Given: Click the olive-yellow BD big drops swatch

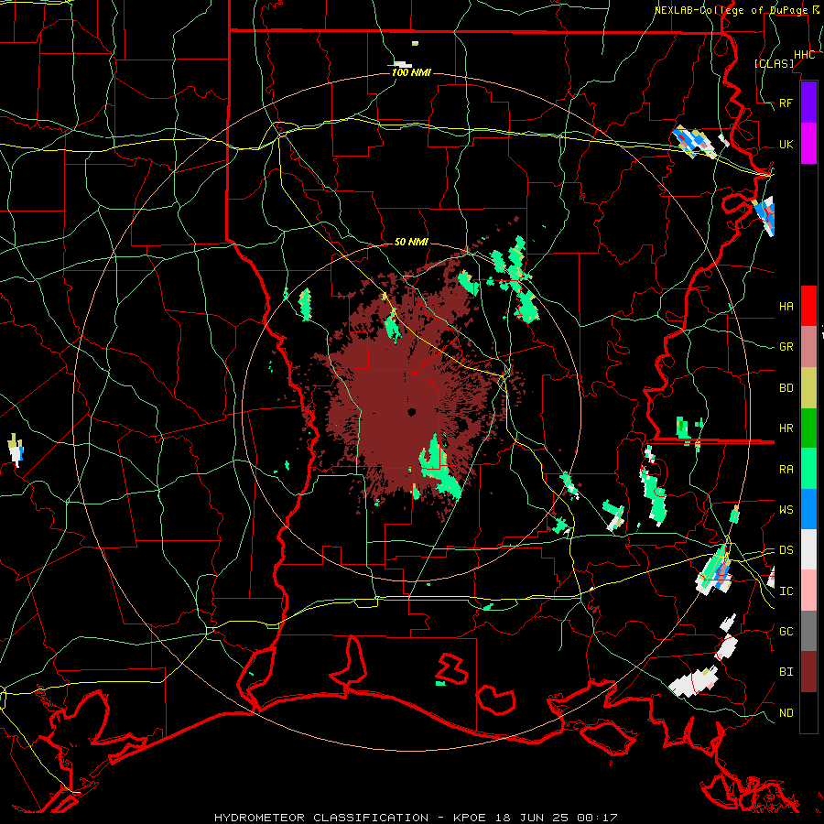Looking at the screenshot, I should point(808,388).
